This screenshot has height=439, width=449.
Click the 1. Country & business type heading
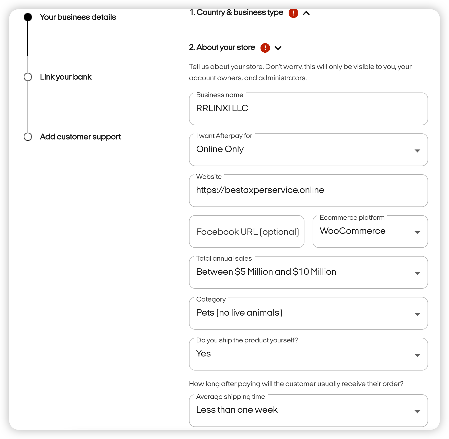pos(236,13)
